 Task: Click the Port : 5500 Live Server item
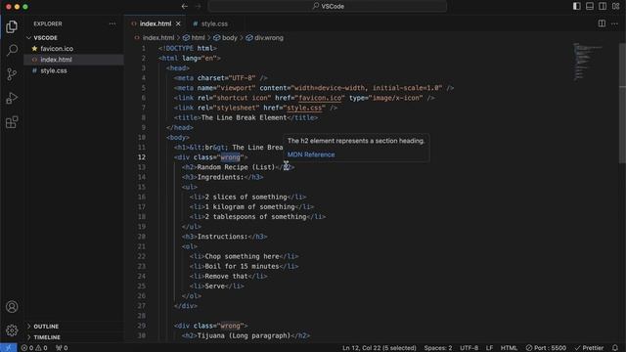546,348
